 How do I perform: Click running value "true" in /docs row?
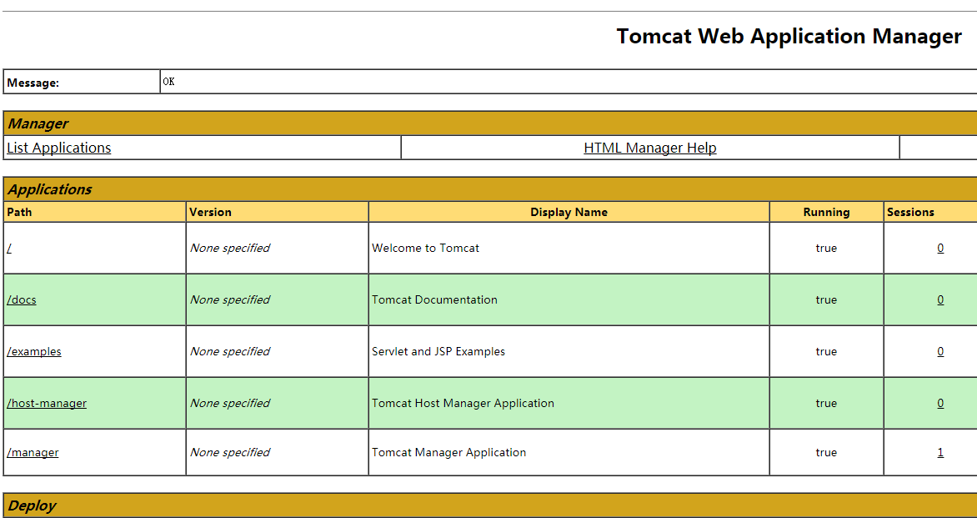click(x=826, y=299)
